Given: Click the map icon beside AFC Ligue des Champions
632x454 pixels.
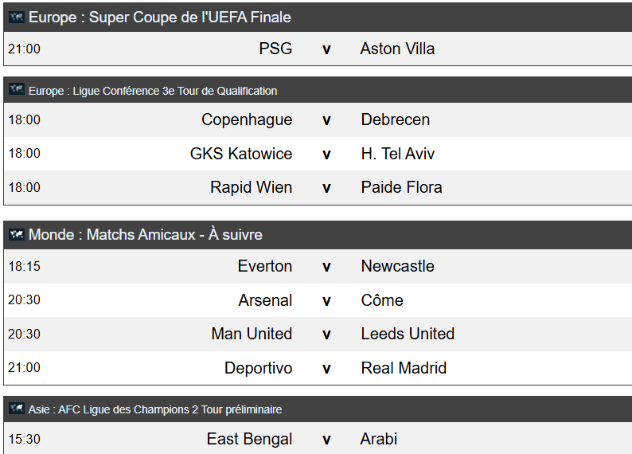Looking at the screenshot, I should point(17,409).
